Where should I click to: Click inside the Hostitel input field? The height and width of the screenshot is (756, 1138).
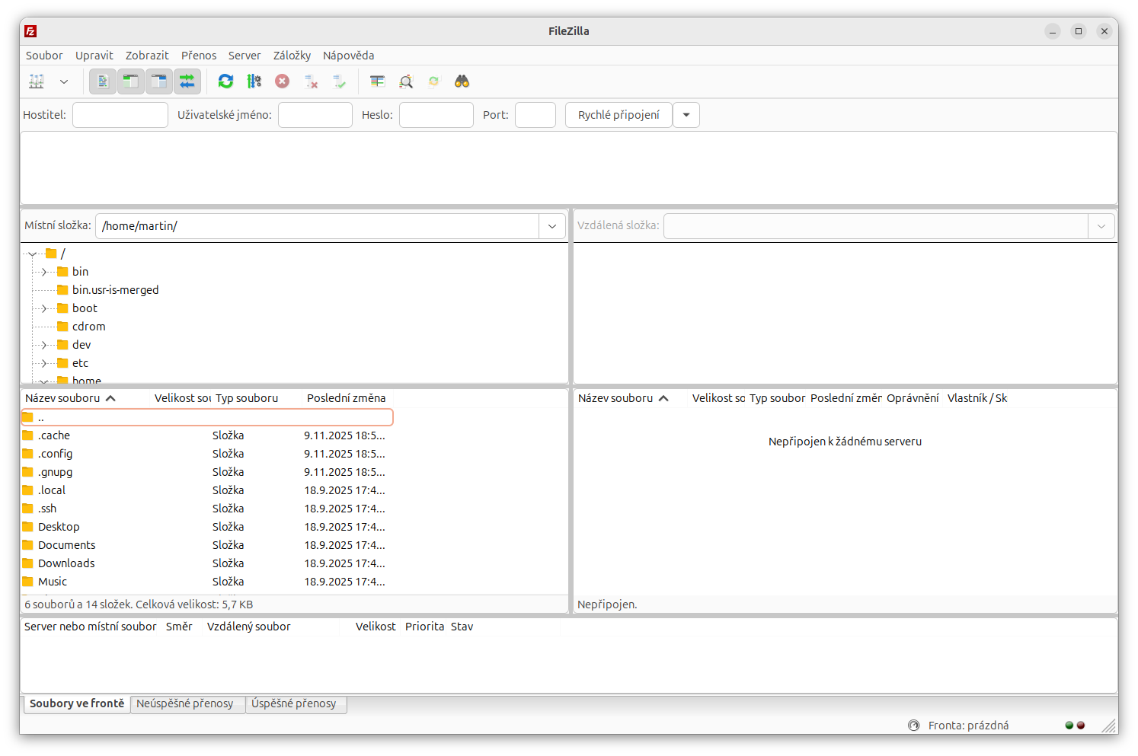[x=120, y=114]
